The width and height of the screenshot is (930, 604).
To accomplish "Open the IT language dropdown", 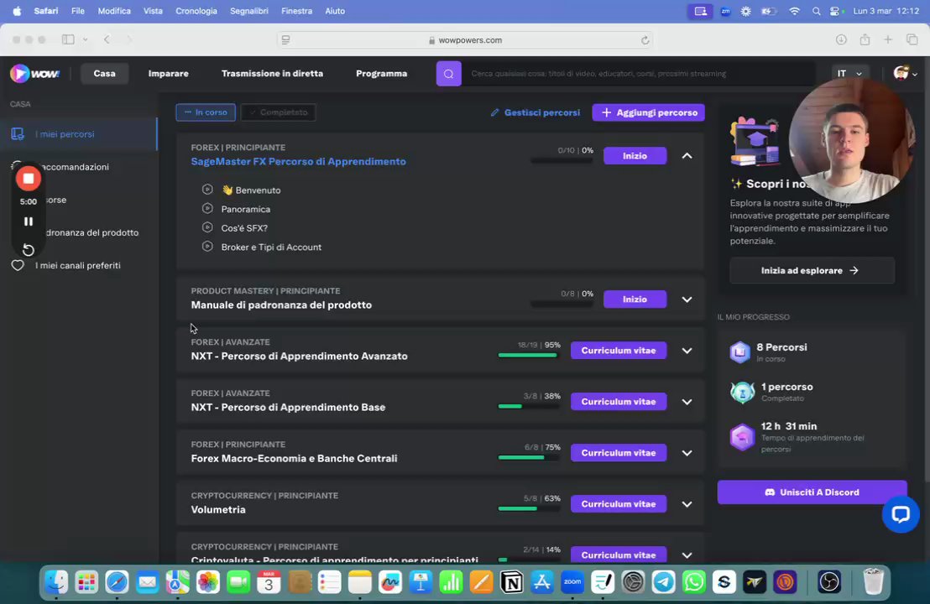I will click(x=850, y=74).
